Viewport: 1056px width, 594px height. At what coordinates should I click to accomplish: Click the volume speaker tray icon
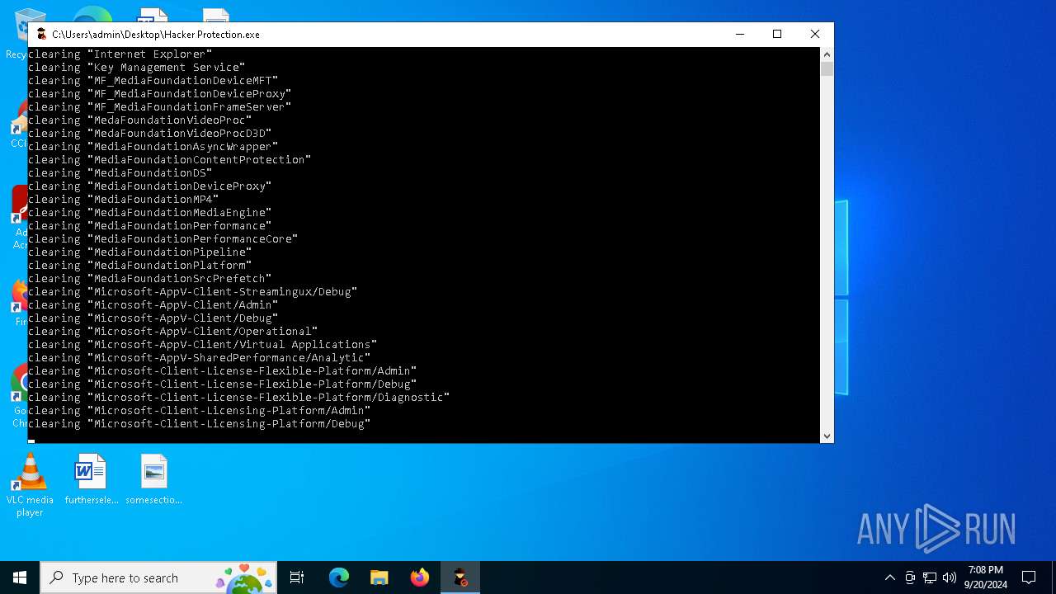[949, 577]
